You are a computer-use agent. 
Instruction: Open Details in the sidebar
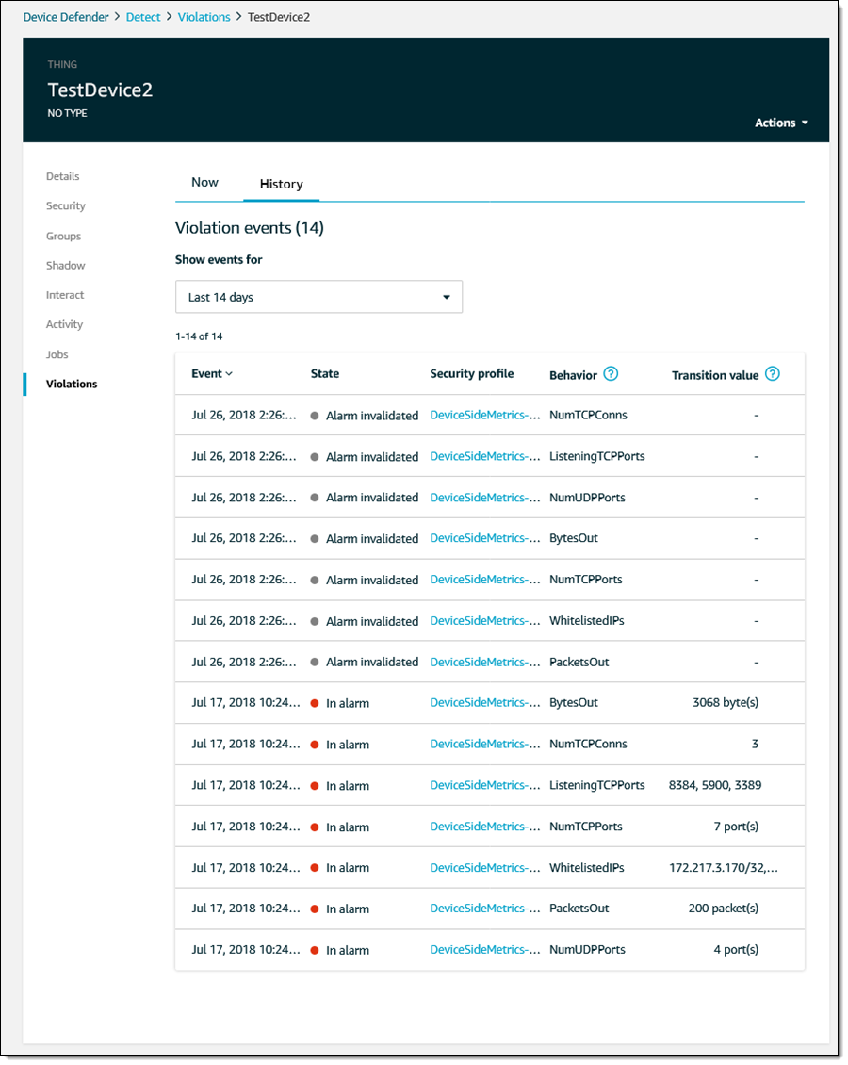click(63, 176)
